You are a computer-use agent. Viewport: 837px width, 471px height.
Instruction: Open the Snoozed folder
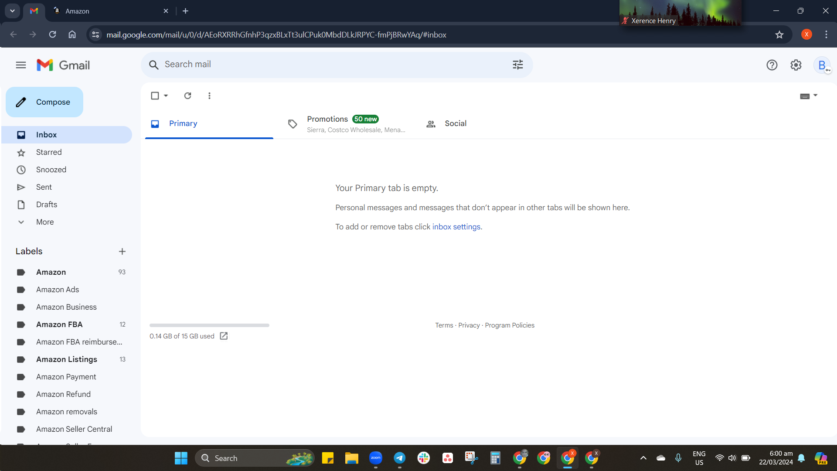(66, 170)
